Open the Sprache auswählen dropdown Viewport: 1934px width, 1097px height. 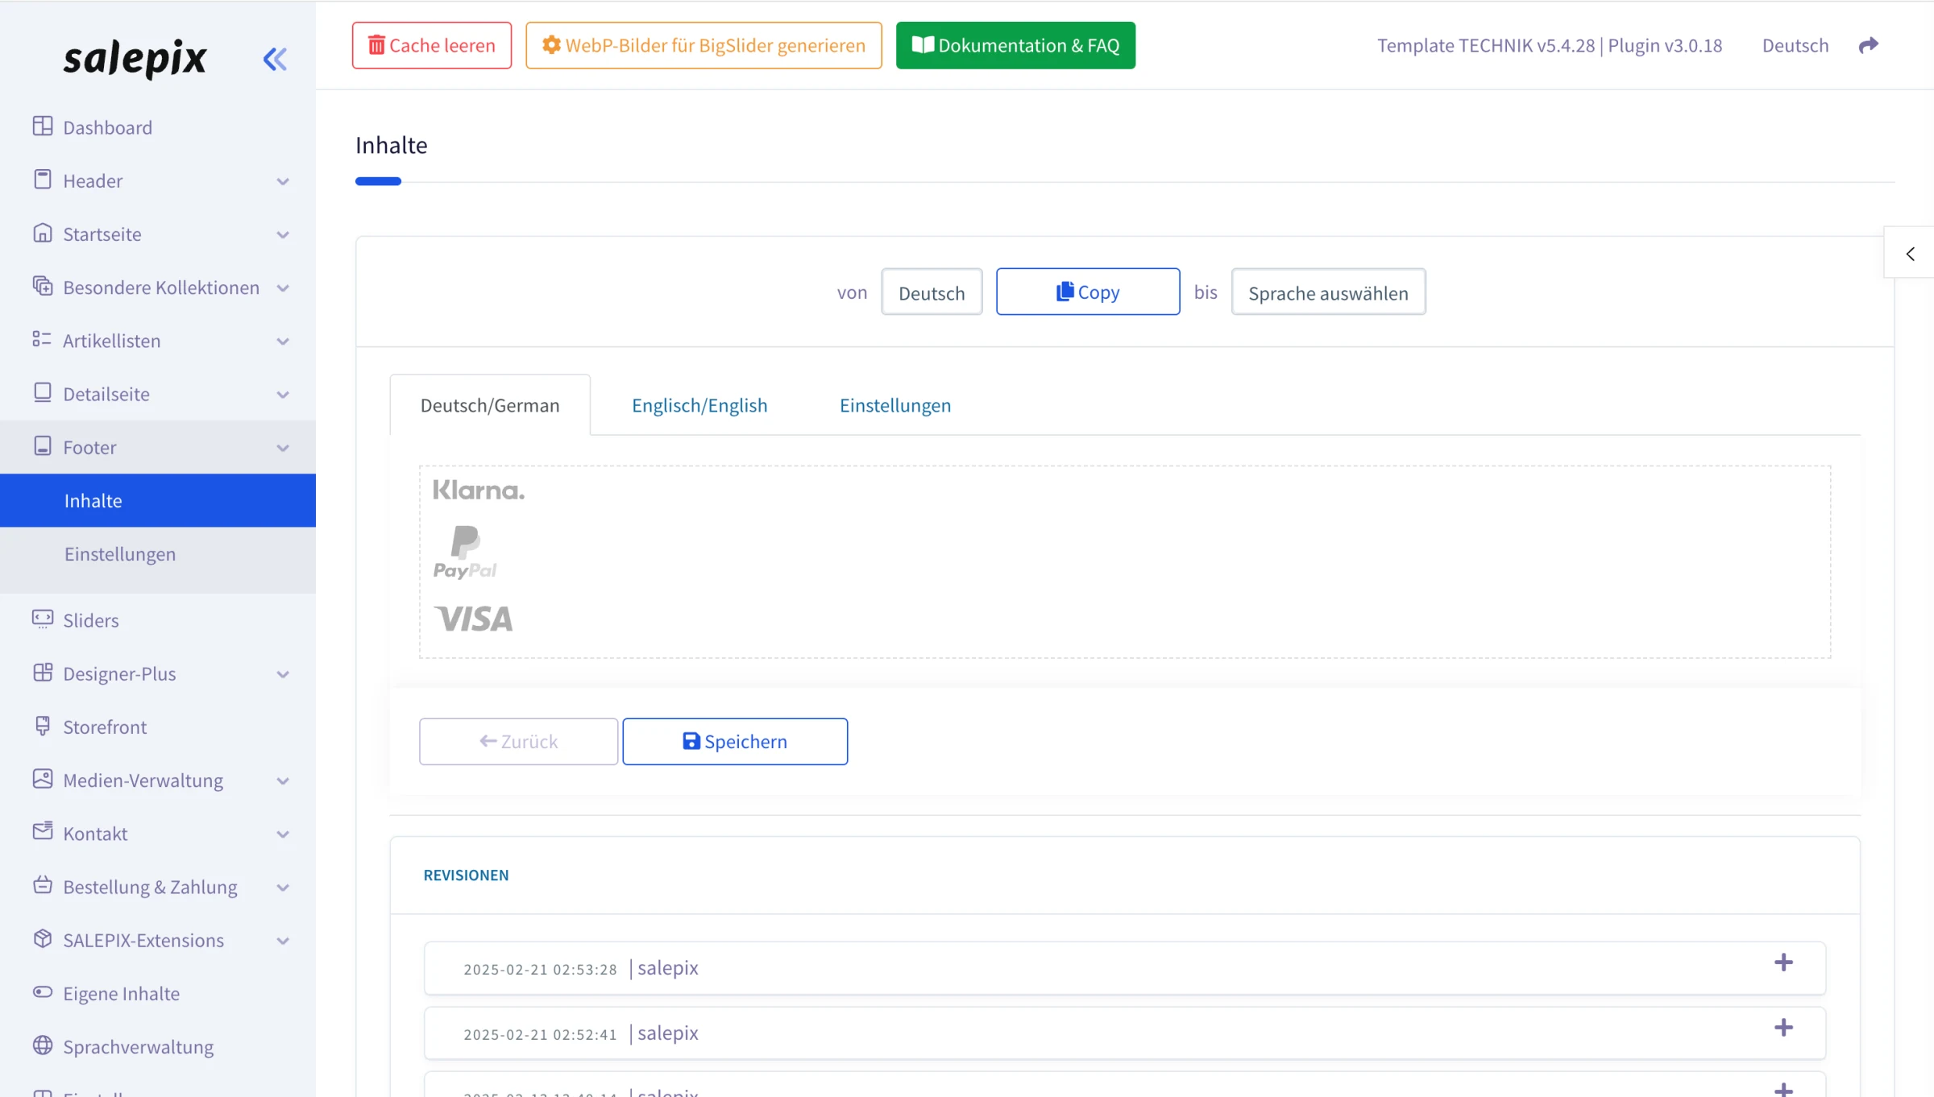[1328, 292]
